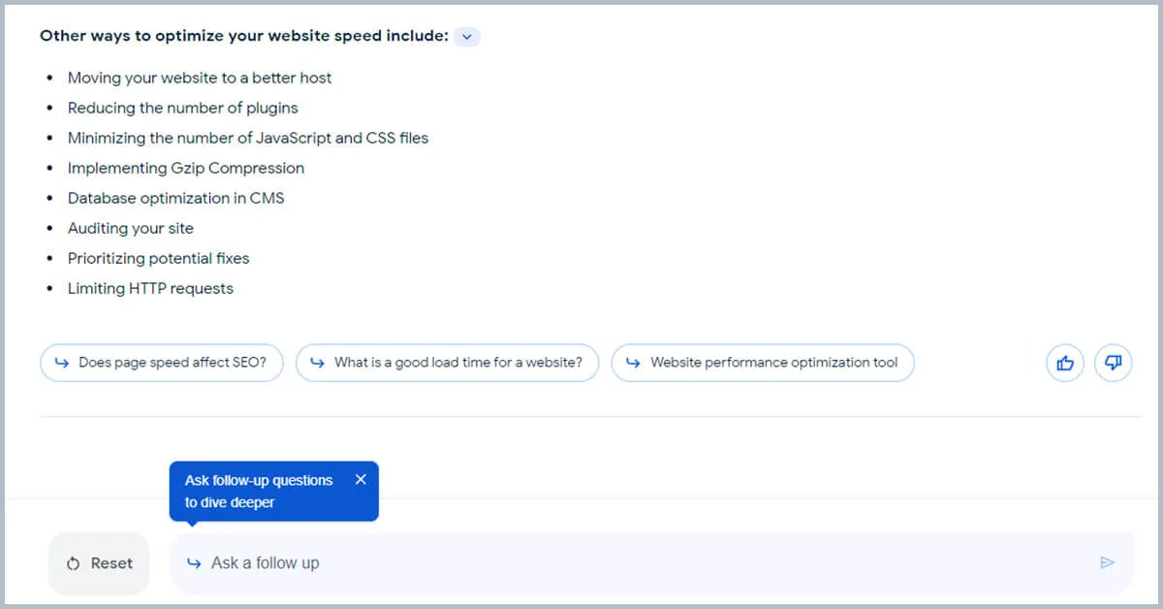Click 'Database optimization in CMS' item
This screenshot has height=609, width=1163.
(x=175, y=198)
